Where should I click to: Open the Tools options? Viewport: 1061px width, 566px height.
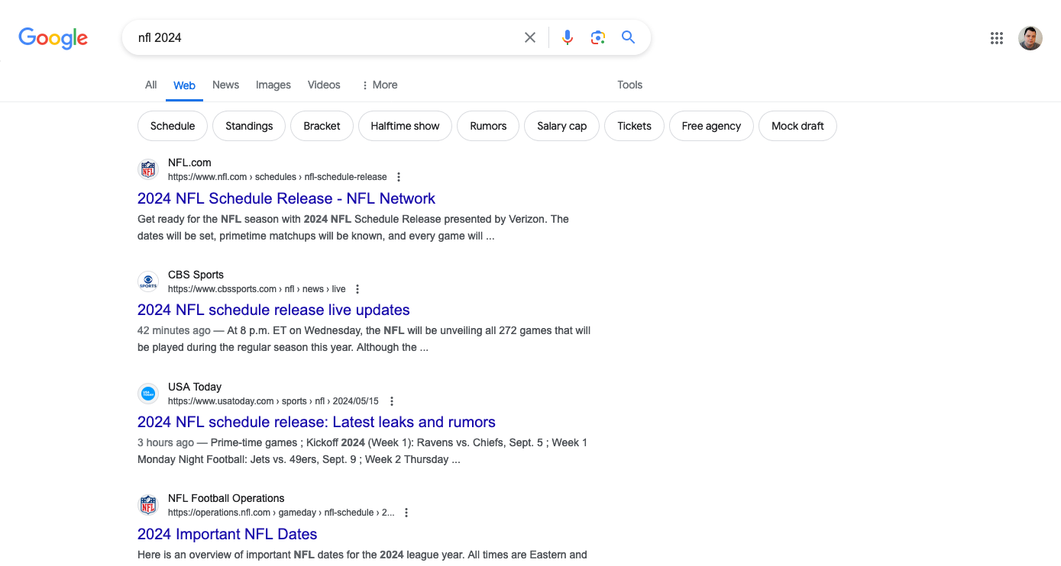click(630, 85)
